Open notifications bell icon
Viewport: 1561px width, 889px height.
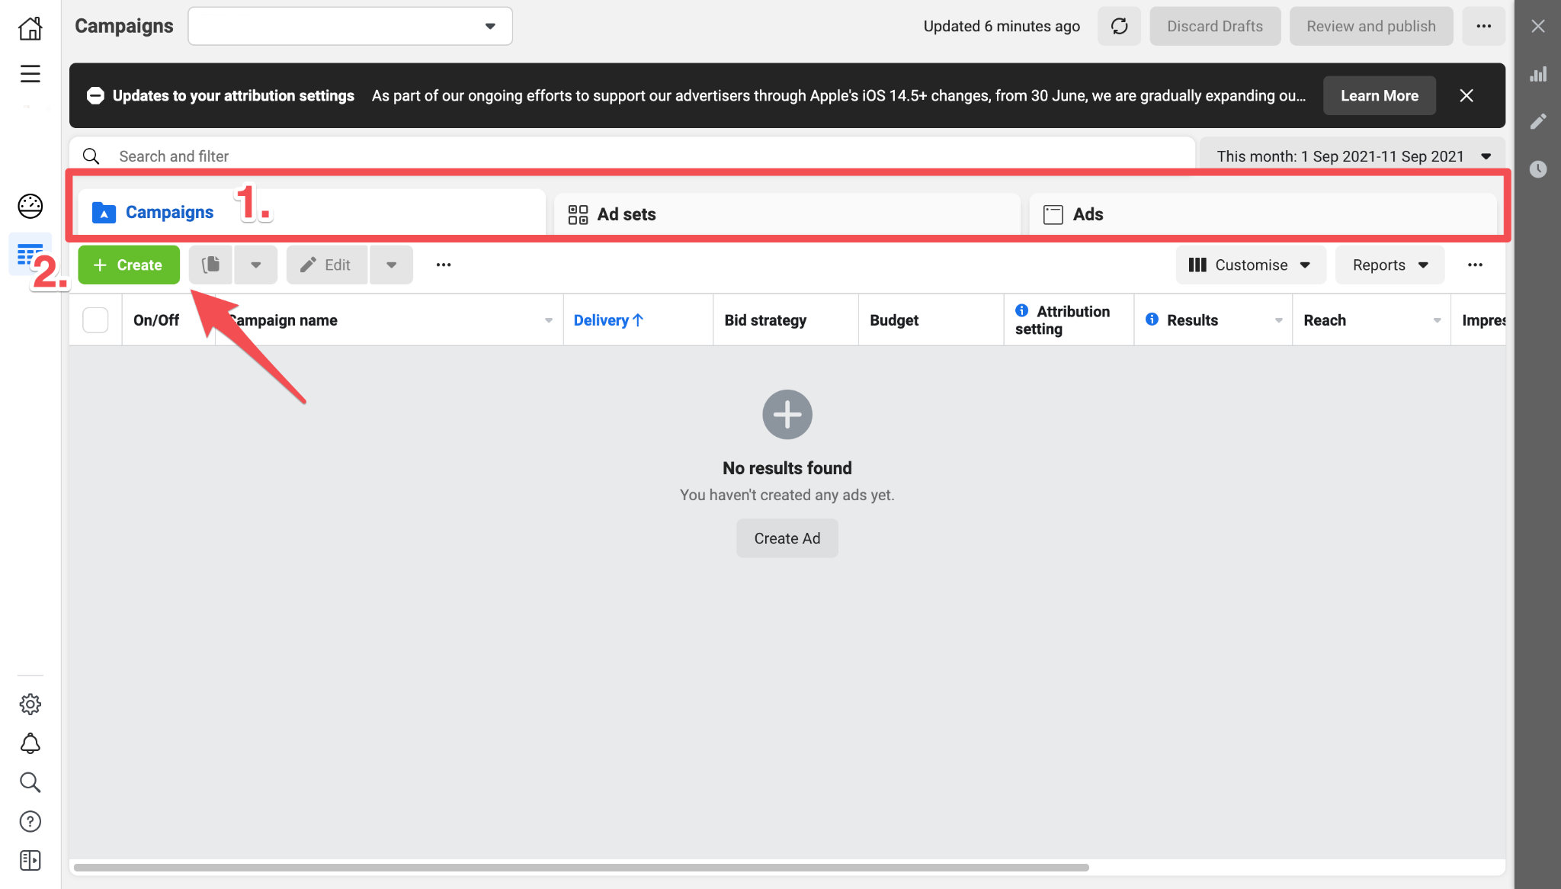[x=30, y=743]
